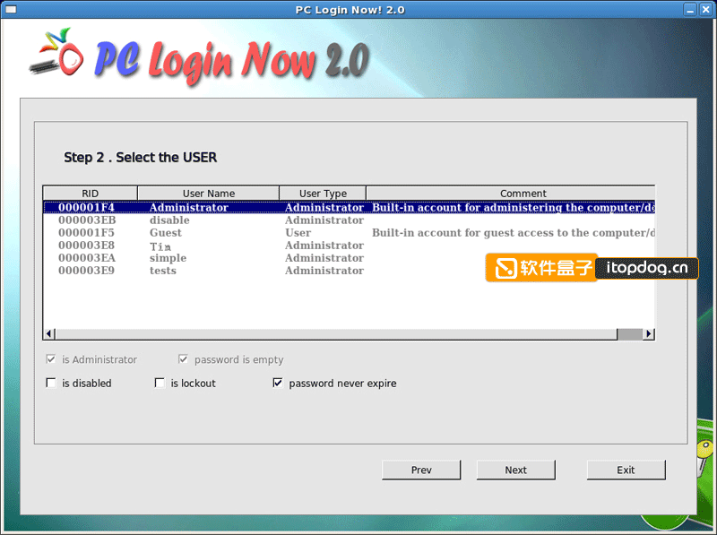Toggle the 'password is empty' checkbox

pos(183,359)
